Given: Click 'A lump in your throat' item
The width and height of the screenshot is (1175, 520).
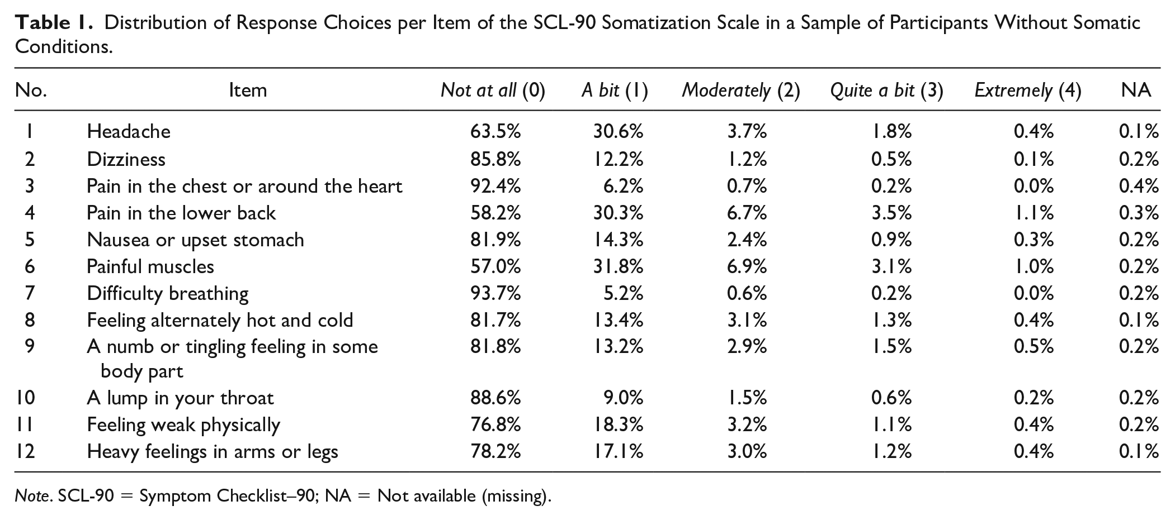Looking at the screenshot, I should pos(180,398).
